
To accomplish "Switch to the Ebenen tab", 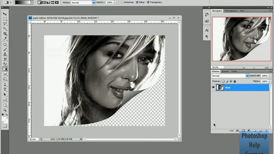I will pos(216,71).
